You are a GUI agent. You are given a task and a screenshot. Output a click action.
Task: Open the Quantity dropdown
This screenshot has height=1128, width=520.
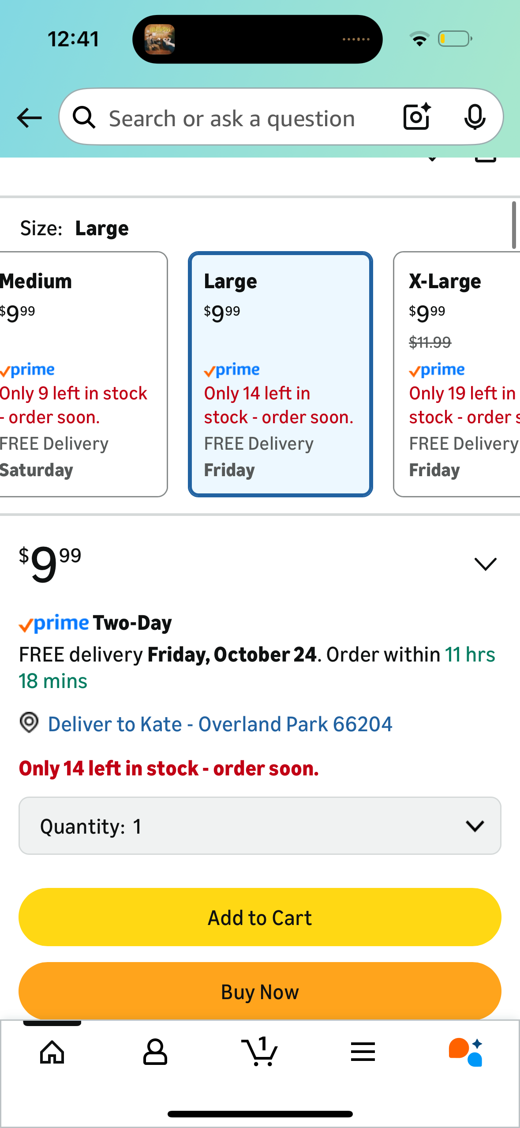click(260, 826)
